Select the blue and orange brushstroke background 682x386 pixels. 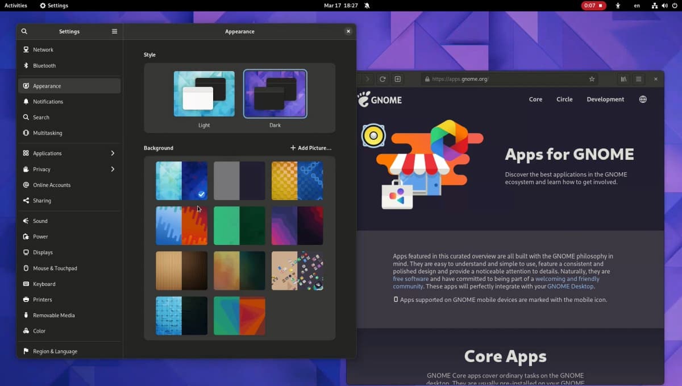(182, 226)
